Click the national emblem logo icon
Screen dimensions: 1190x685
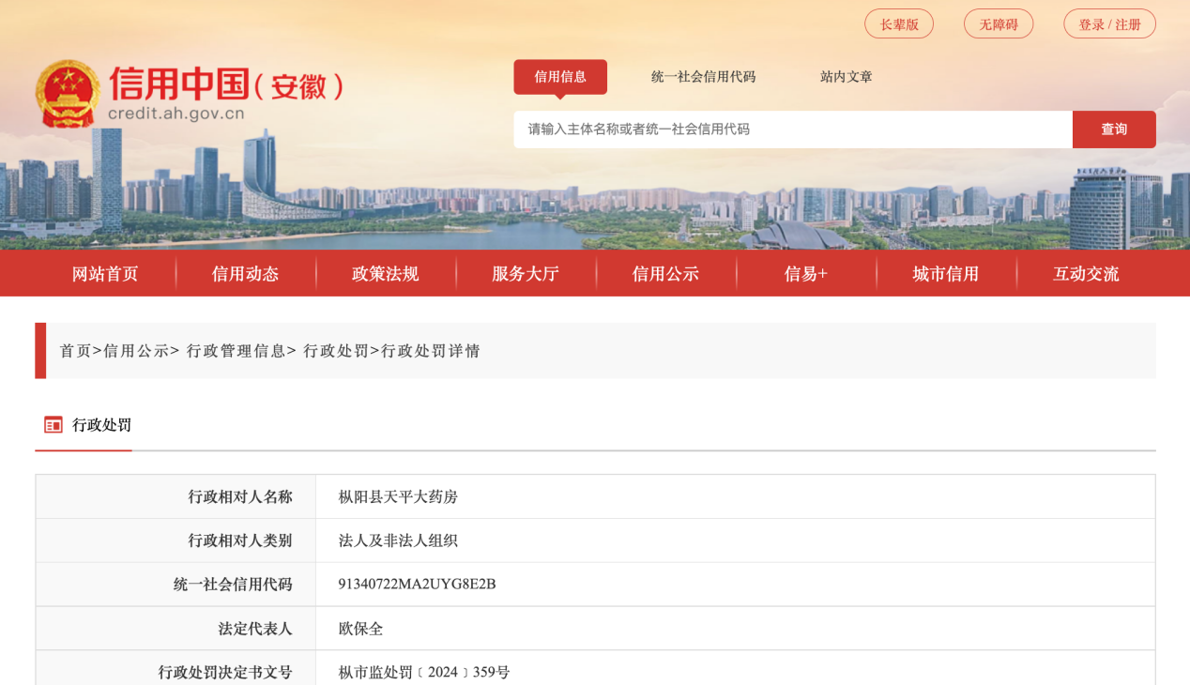tap(68, 94)
